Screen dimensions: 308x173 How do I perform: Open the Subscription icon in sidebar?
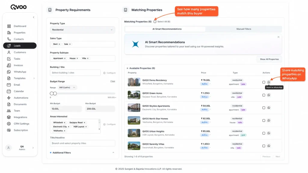pos(9,130)
